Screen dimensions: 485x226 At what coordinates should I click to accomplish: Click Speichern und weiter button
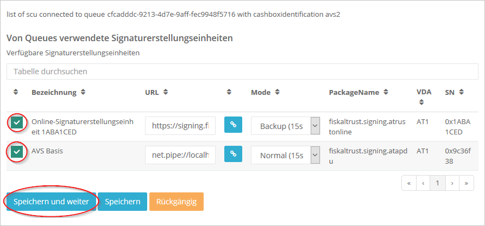click(x=51, y=202)
